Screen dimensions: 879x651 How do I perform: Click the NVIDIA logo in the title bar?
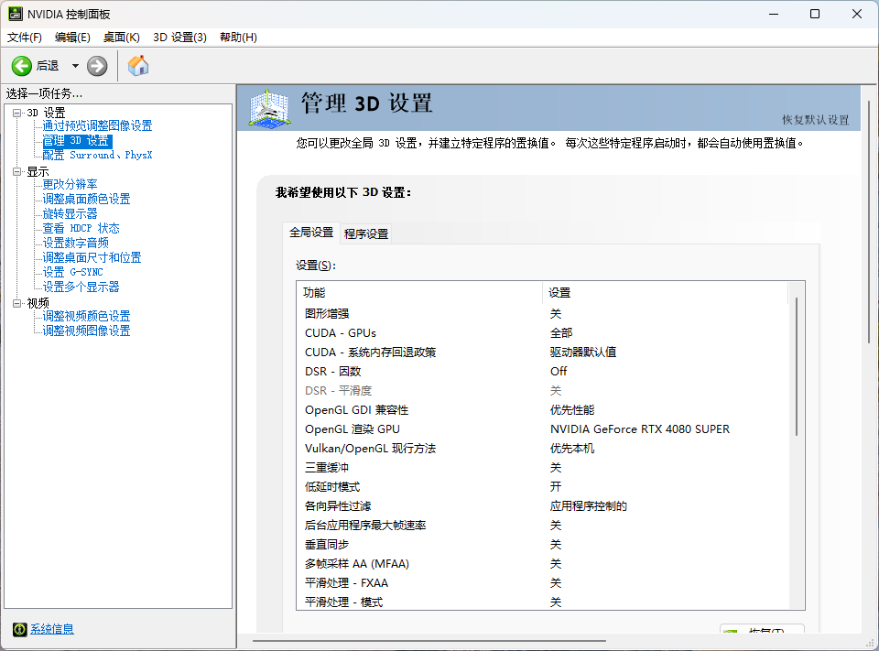pos(14,14)
